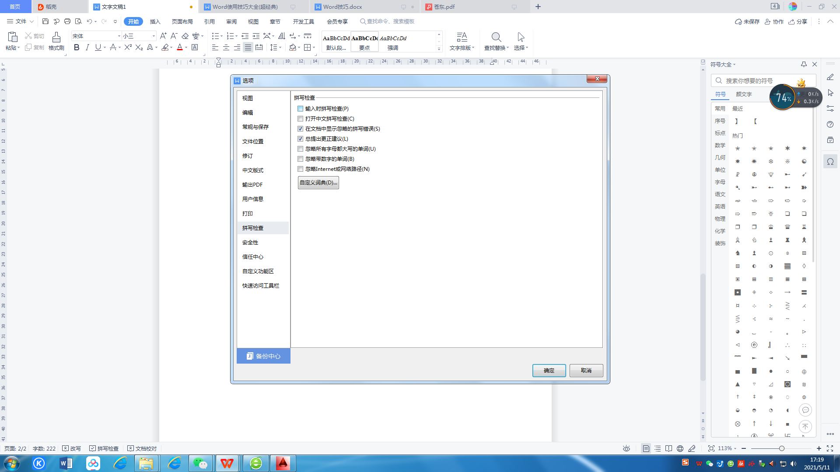Check ignore words in UPPERCASE

click(x=300, y=149)
